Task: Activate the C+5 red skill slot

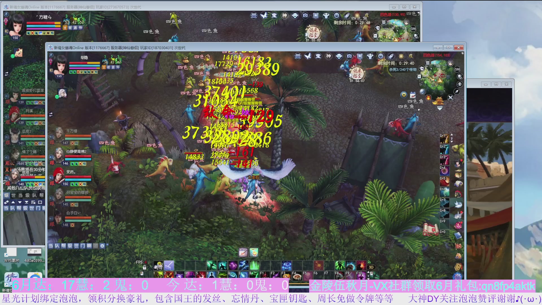Action: tap(444, 182)
